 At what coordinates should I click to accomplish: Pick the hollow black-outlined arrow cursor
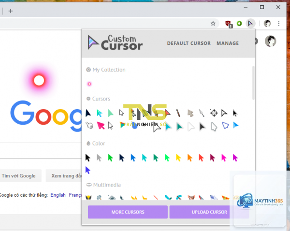pyautogui.click(x=224, y=113)
